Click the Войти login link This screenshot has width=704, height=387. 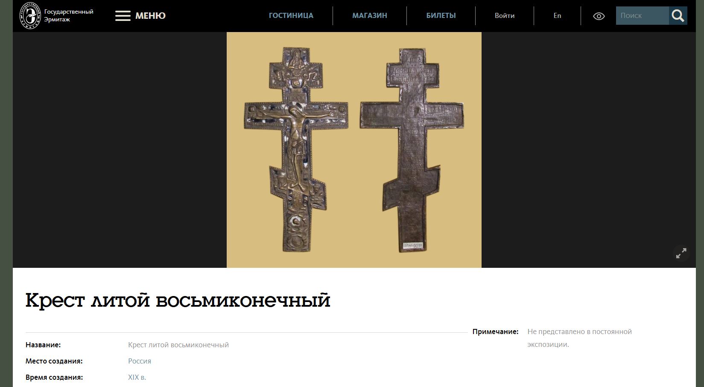pos(505,15)
